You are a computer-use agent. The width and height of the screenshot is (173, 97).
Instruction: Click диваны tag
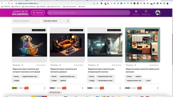pos(63,81)
